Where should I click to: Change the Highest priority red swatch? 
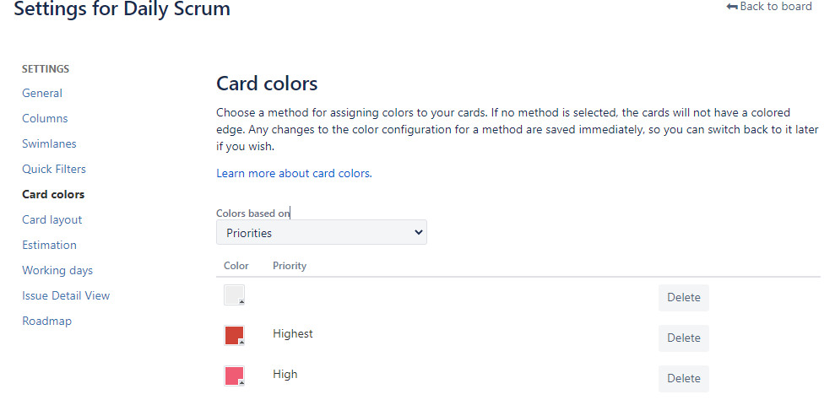pyautogui.click(x=234, y=336)
